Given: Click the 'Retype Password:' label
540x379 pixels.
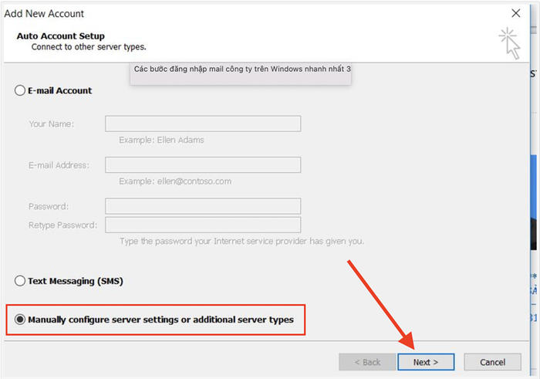Looking at the screenshot, I should (62, 225).
